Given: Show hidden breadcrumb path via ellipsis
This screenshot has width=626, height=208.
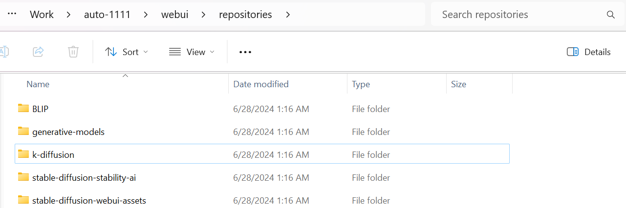Looking at the screenshot, I should point(12,15).
